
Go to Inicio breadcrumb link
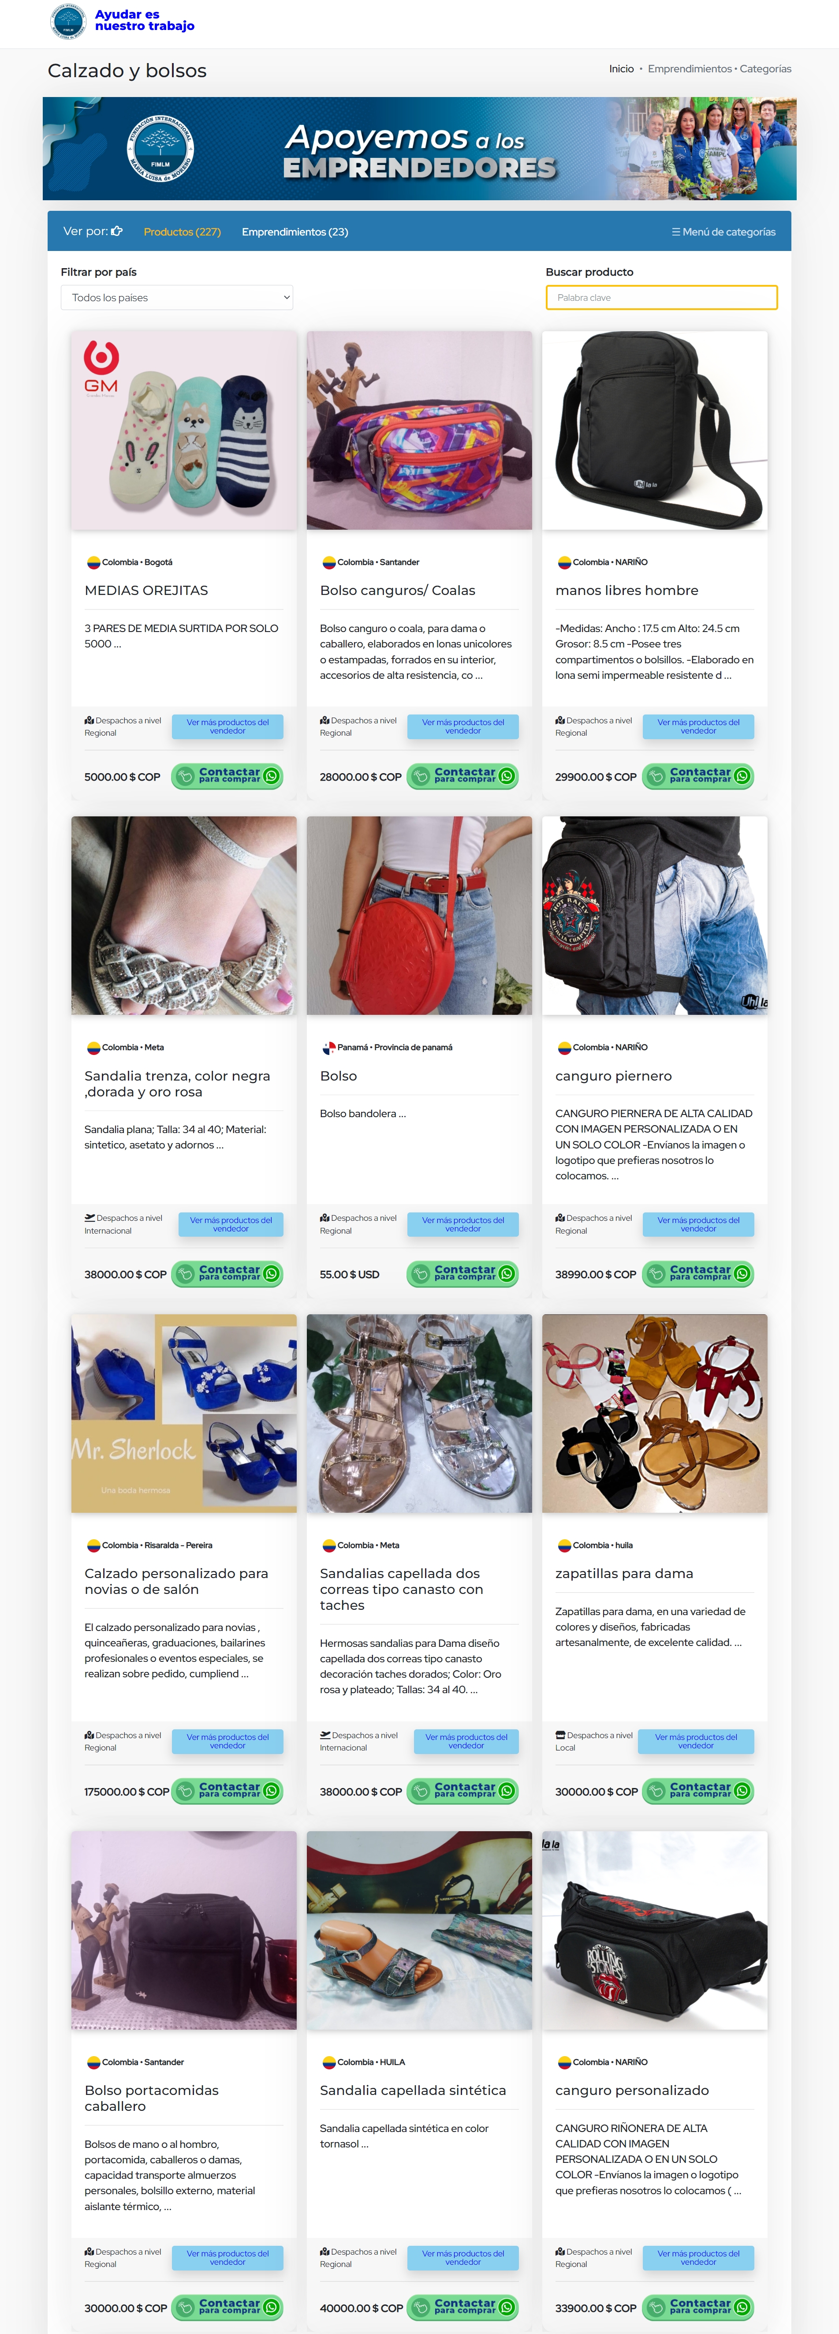pos(622,69)
